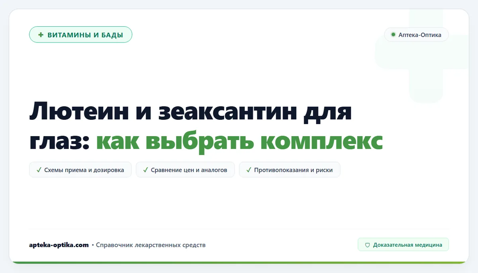Click the checkmark in Схемы приема и дозировка
478x273 pixels.
pos(39,170)
